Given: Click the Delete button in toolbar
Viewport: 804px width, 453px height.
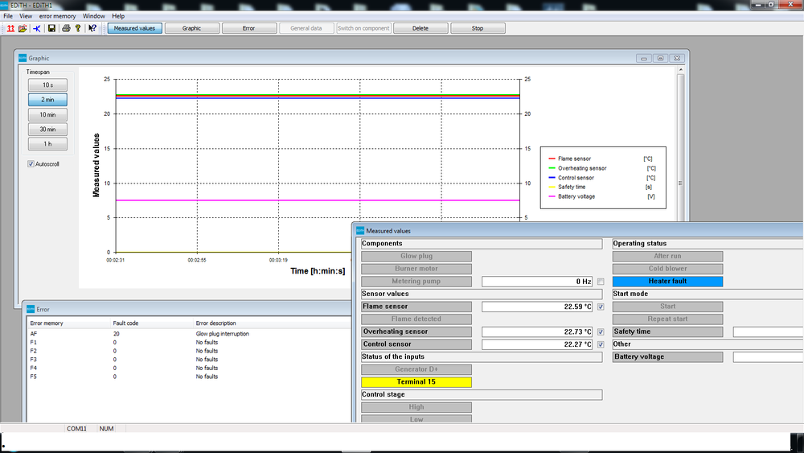Looking at the screenshot, I should click(x=420, y=28).
